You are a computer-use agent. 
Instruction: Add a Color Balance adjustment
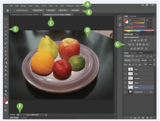click(x=133, y=45)
